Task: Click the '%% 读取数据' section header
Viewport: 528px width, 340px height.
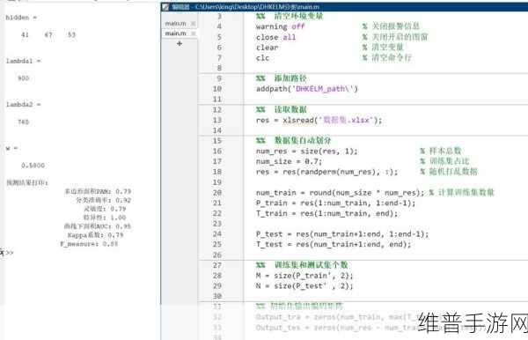Action: [x=282, y=109]
